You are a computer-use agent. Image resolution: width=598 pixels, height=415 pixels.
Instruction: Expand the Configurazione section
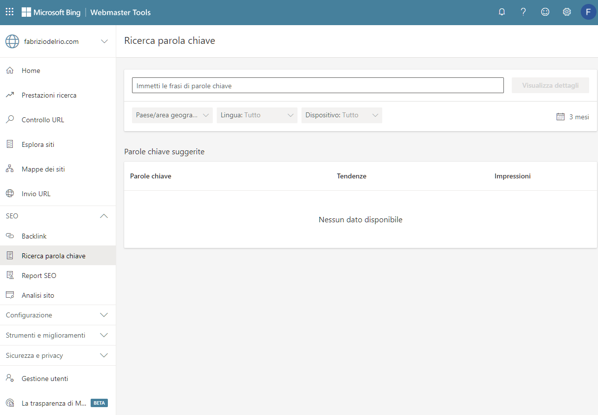tap(104, 315)
